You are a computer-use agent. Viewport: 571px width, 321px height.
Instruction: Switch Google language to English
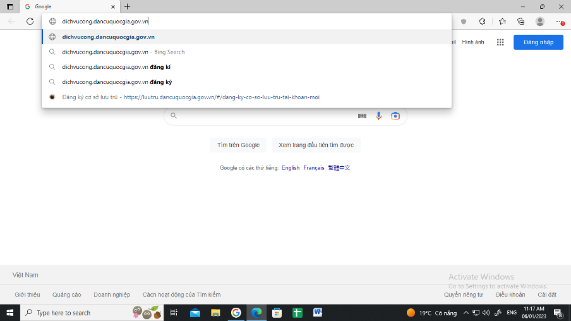point(290,168)
